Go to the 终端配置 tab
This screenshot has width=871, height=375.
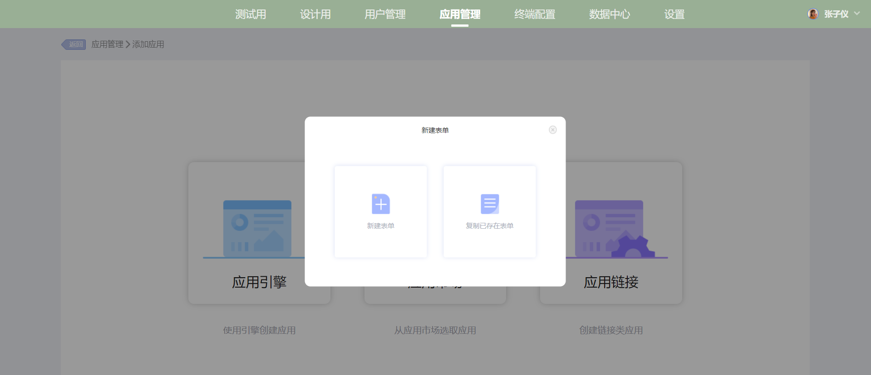(535, 14)
